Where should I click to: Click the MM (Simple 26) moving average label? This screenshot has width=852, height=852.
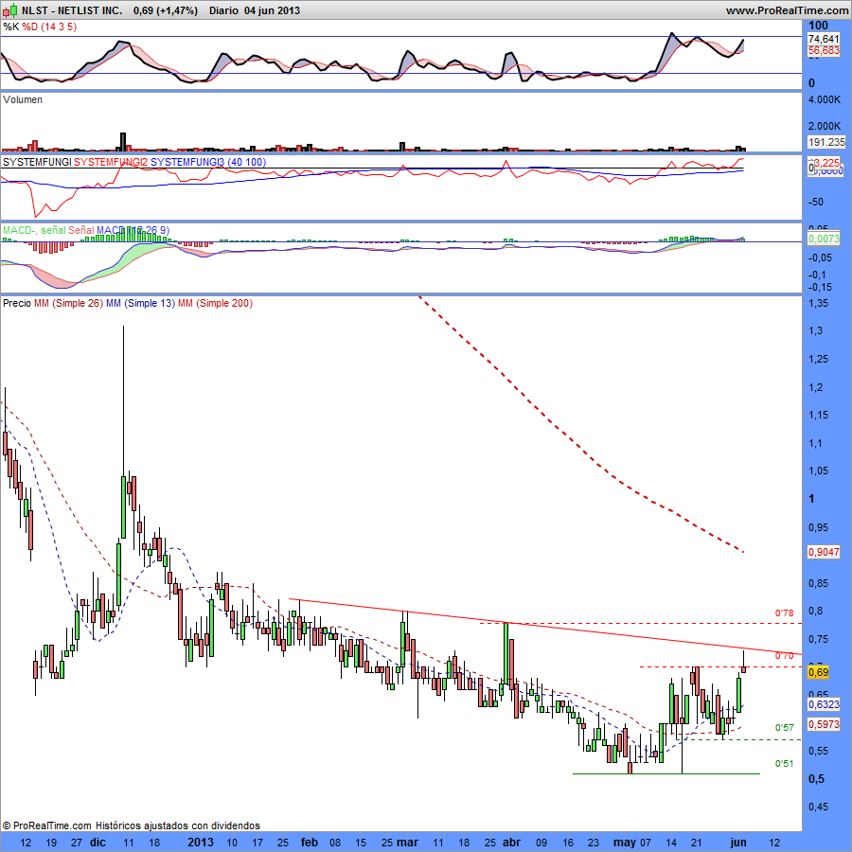point(68,303)
